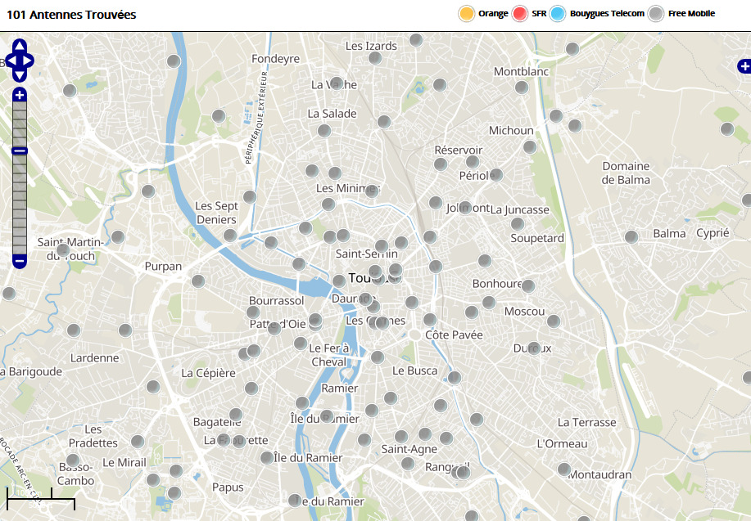Click the antenna marker near Montblanc

[x=522, y=88]
